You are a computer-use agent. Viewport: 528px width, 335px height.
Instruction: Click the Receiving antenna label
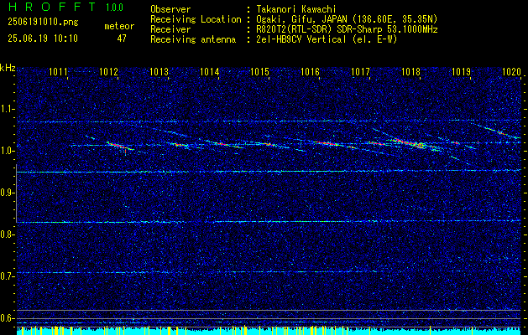(x=193, y=39)
